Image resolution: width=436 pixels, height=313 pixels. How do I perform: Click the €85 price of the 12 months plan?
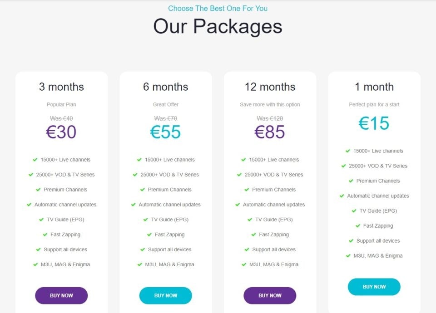click(270, 132)
